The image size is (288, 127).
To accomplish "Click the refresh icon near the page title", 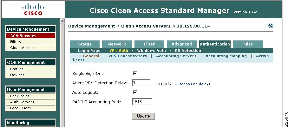I will 271,26.
